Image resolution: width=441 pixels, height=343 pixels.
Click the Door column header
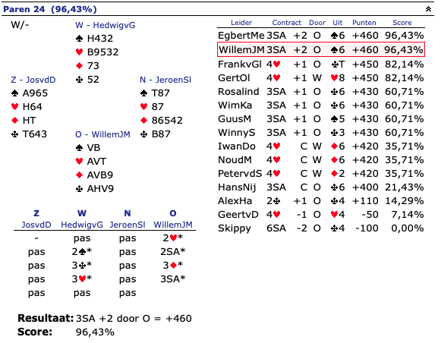[317, 23]
